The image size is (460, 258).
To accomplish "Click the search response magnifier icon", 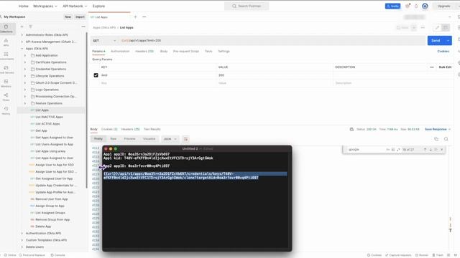I will [x=446, y=139].
